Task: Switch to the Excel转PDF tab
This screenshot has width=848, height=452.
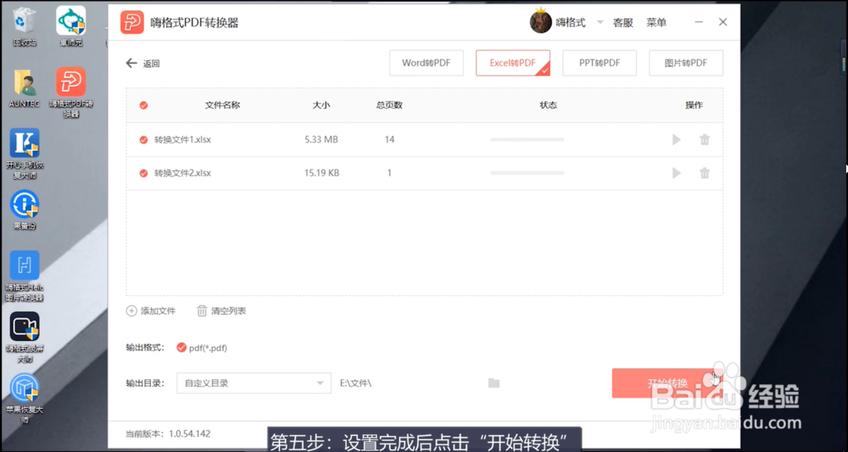Action: (513, 63)
